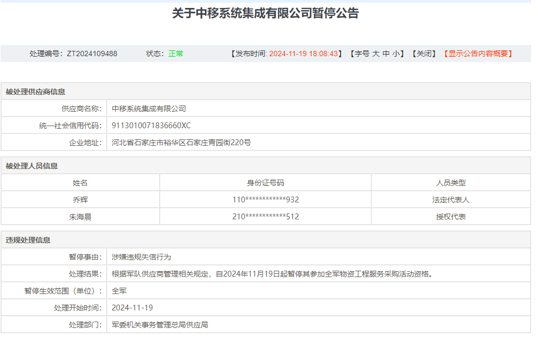Viewport: 537px width, 338px height.
Task: Click the green 正常 status text
Action: pos(176,54)
